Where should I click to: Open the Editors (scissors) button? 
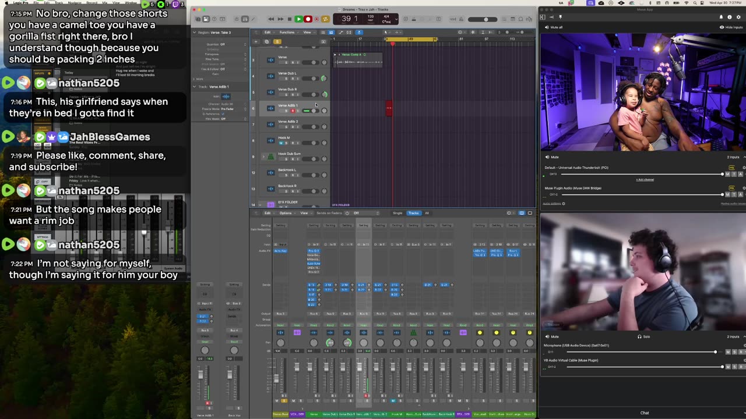pyautogui.click(x=254, y=19)
